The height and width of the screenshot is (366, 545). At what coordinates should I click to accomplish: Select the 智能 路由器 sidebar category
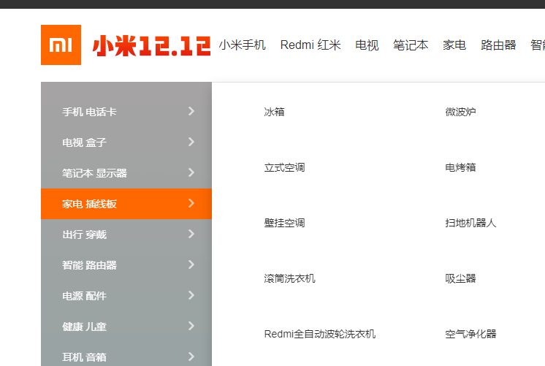click(126, 265)
